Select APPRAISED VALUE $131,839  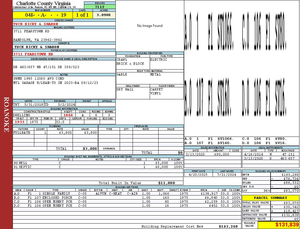point(290,215)
